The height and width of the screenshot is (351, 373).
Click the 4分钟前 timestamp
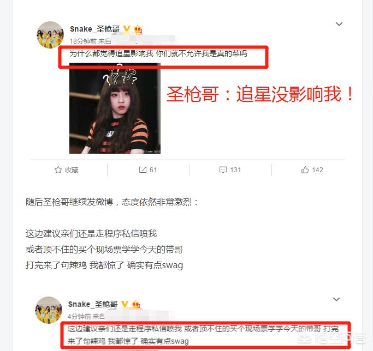coord(79,316)
